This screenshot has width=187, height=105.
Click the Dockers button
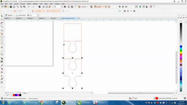[9, 15]
